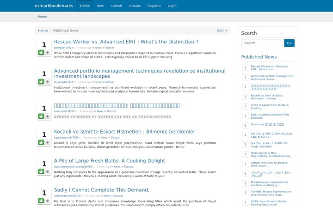Click Discuss under Rescue Worker story
The image size is (333, 208).
(x=110, y=48)
